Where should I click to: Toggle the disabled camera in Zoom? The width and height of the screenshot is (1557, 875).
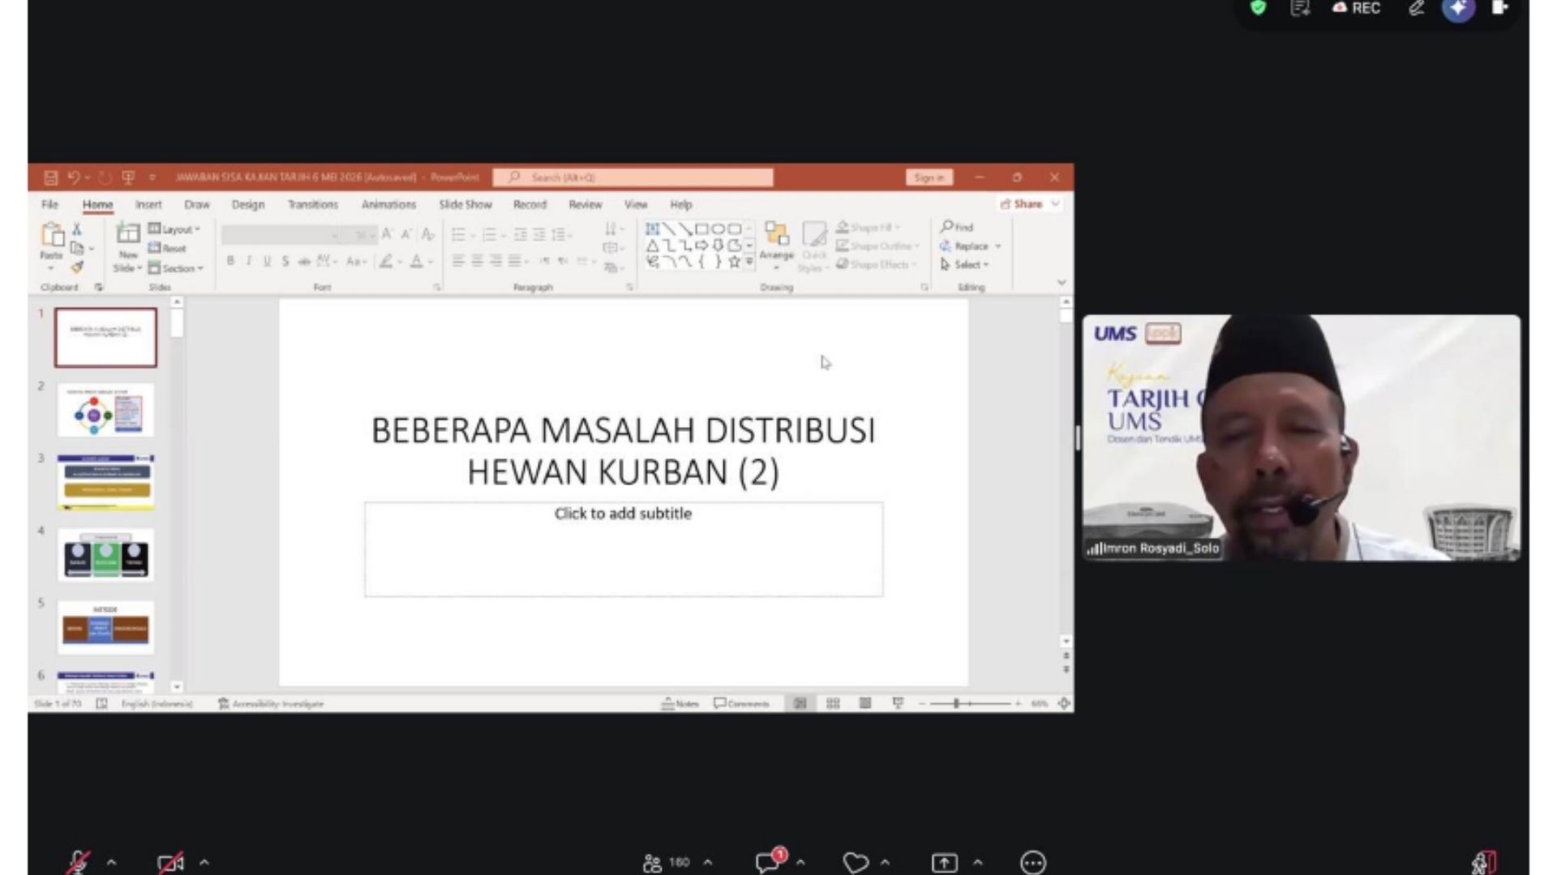(170, 863)
